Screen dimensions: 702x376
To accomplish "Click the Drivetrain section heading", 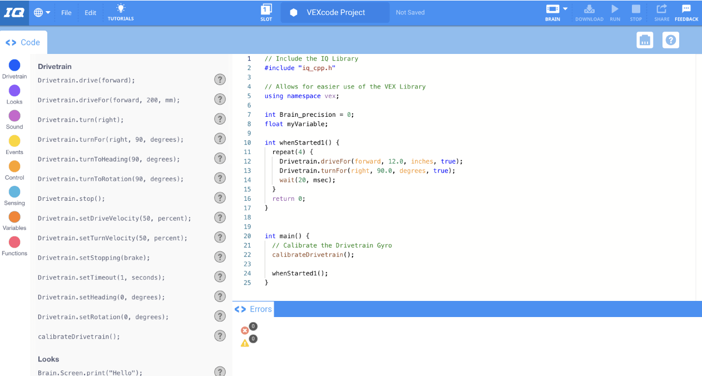I will (x=55, y=66).
